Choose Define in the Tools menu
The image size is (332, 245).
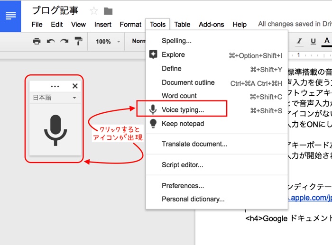pyautogui.click(x=217, y=69)
